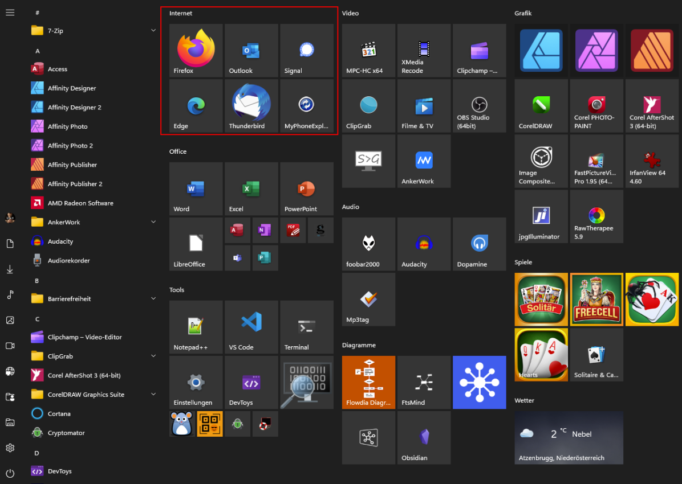
Task: Launch the VS Code tile
Action: point(251,327)
